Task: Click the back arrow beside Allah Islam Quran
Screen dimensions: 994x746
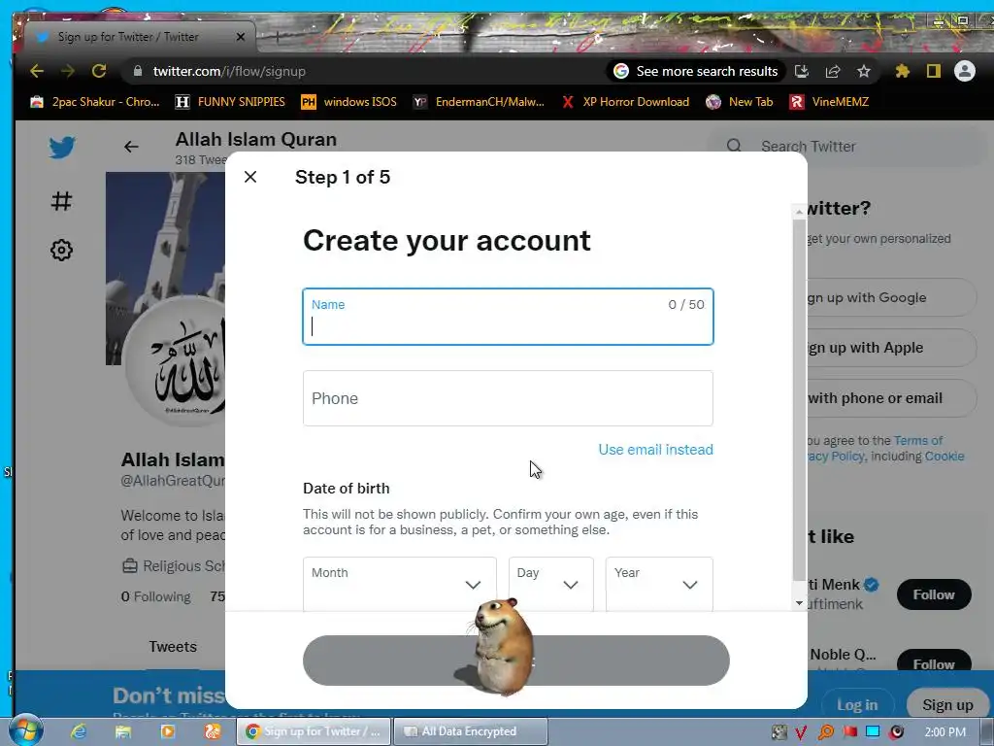Action: coord(131,148)
